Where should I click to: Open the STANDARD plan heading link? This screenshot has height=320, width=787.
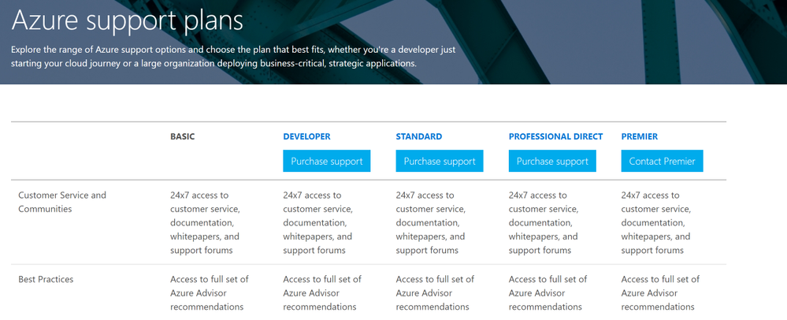click(x=418, y=136)
